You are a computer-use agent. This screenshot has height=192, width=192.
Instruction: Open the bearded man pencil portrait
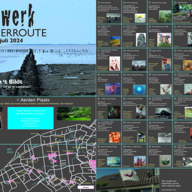(141, 40)
